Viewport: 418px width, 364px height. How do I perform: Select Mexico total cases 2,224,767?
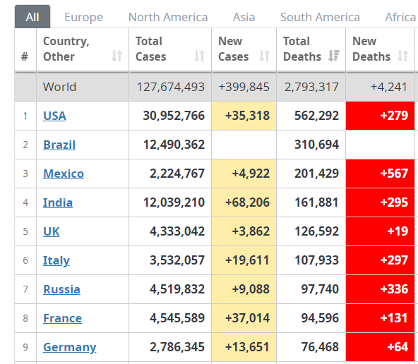(x=177, y=174)
